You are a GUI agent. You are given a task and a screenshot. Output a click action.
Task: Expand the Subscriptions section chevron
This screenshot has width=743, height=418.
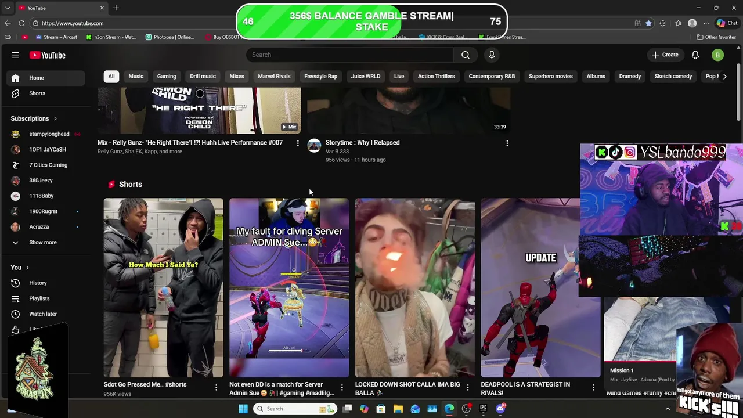click(56, 119)
